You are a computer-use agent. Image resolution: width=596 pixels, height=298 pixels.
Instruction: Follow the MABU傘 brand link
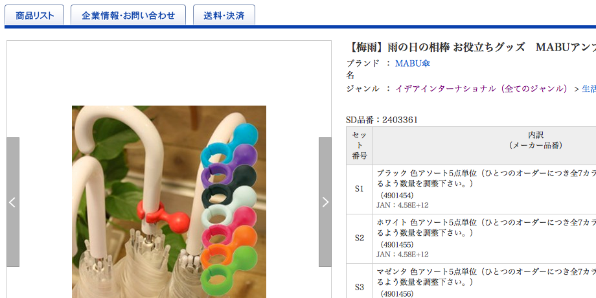click(x=413, y=63)
